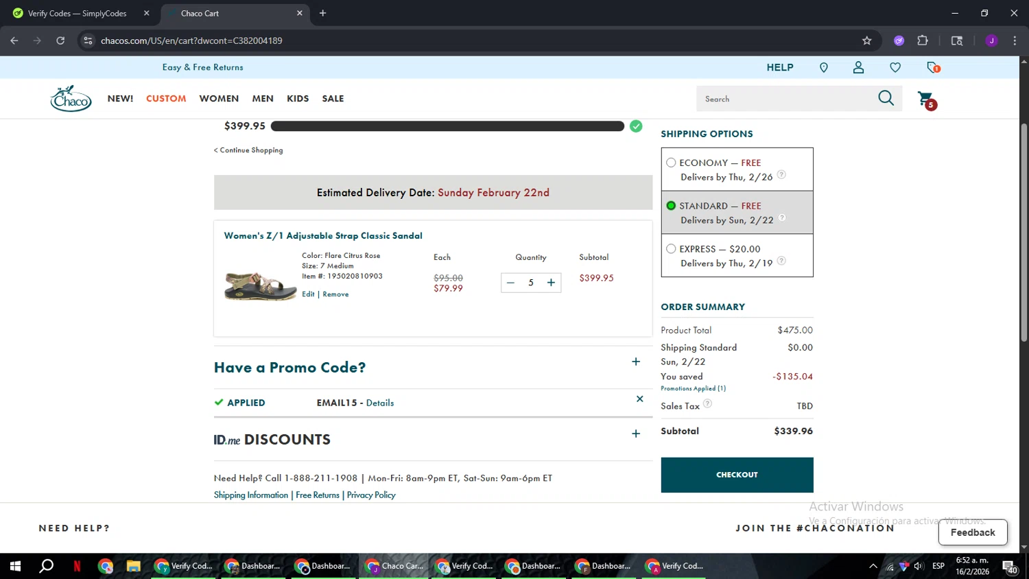Click the page vertical scrollbar
This screenshot has height=579, width=1029.
[1024, 233]
